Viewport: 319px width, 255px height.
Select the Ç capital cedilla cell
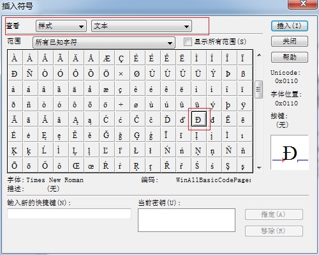(x=122, y=58)
